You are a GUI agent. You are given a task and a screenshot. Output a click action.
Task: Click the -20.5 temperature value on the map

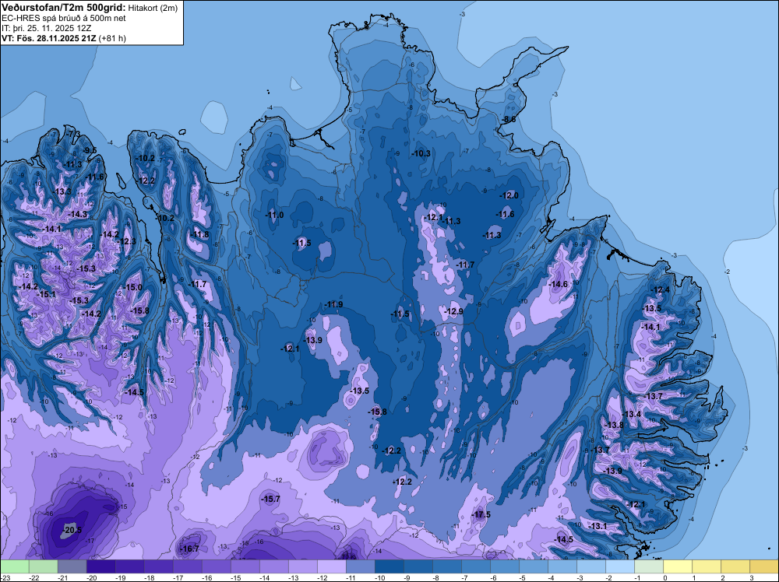coord(72,531)
